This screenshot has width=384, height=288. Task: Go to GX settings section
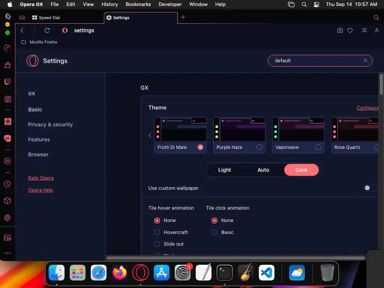pos(31,93)
